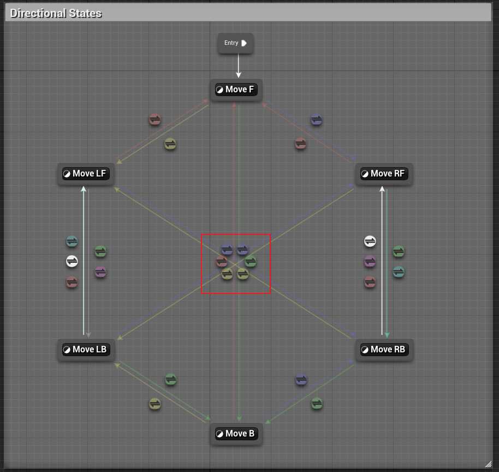
Task: Select the Move F state node
Action: point(236,90)
